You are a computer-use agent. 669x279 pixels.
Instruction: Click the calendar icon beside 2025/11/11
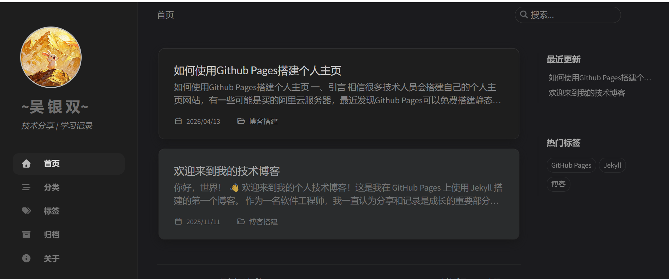[178, 222]
